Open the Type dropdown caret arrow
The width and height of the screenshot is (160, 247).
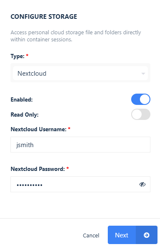pos(143,74)
